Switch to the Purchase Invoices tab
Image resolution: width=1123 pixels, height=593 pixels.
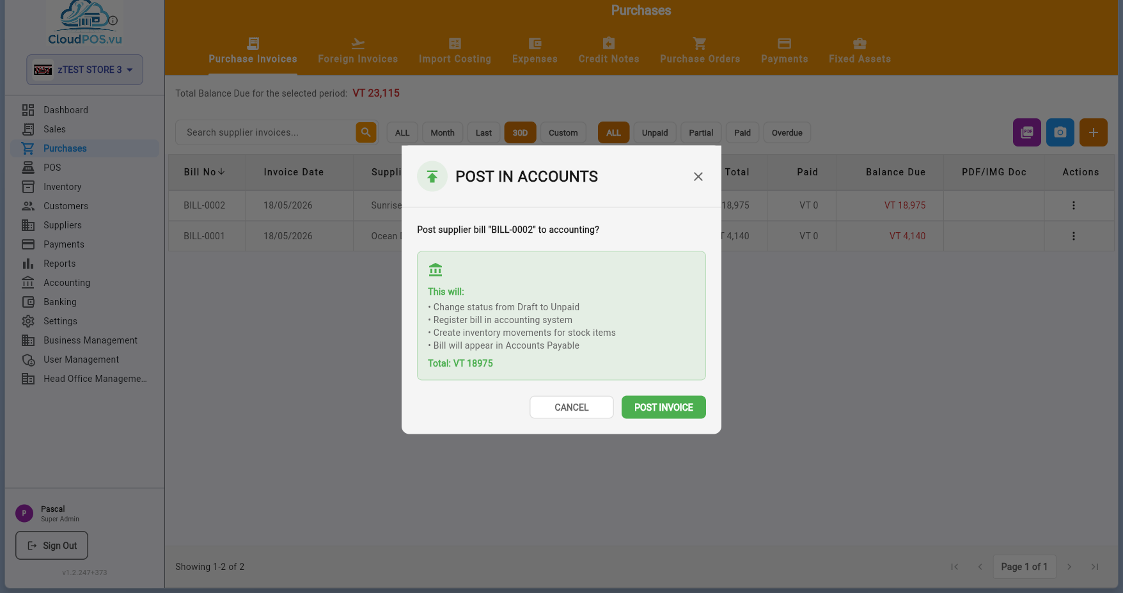pyautogui.click(x=253, y=51)
